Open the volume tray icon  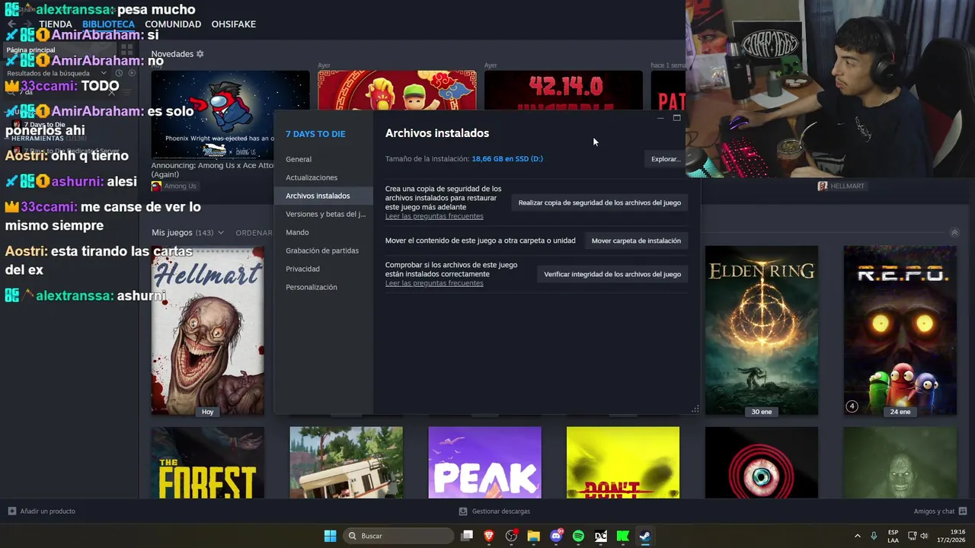point(924,536)
